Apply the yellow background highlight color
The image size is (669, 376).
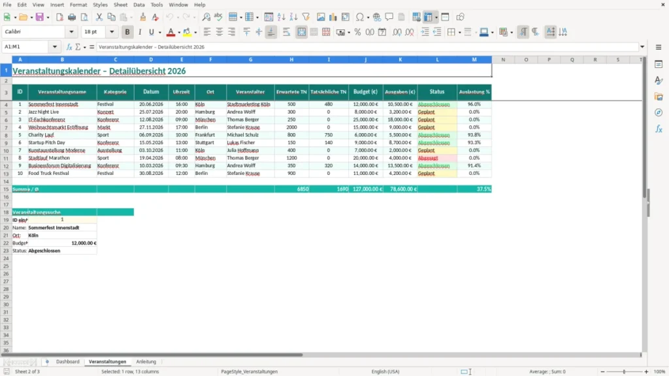point(187,32)
